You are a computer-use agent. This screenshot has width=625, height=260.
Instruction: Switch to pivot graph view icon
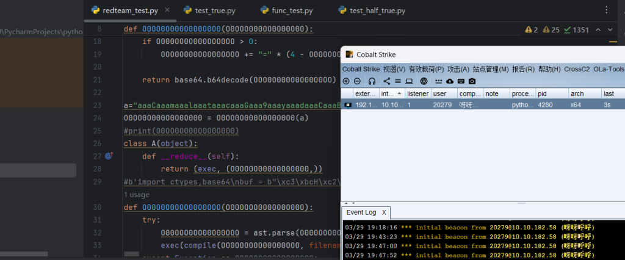coord(387,81)
